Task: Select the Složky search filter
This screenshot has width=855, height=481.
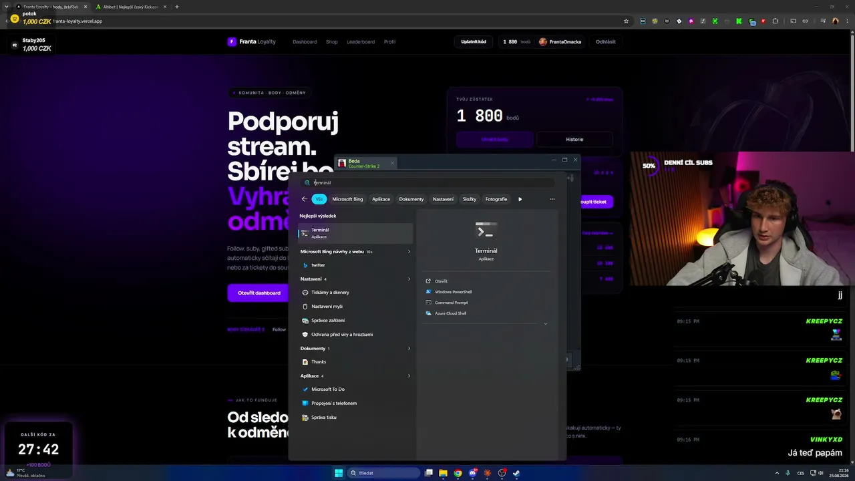Action: 470,199
